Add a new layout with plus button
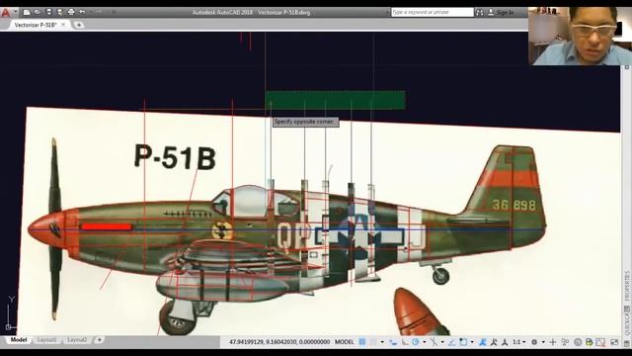 (x=99, y=340)
